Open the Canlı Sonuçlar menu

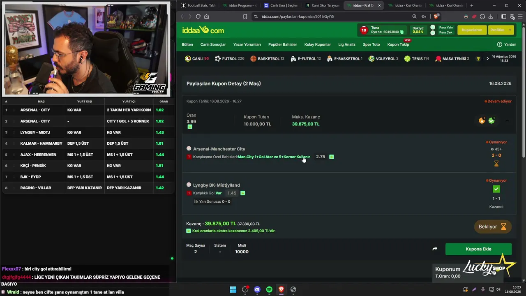(213, 44)
